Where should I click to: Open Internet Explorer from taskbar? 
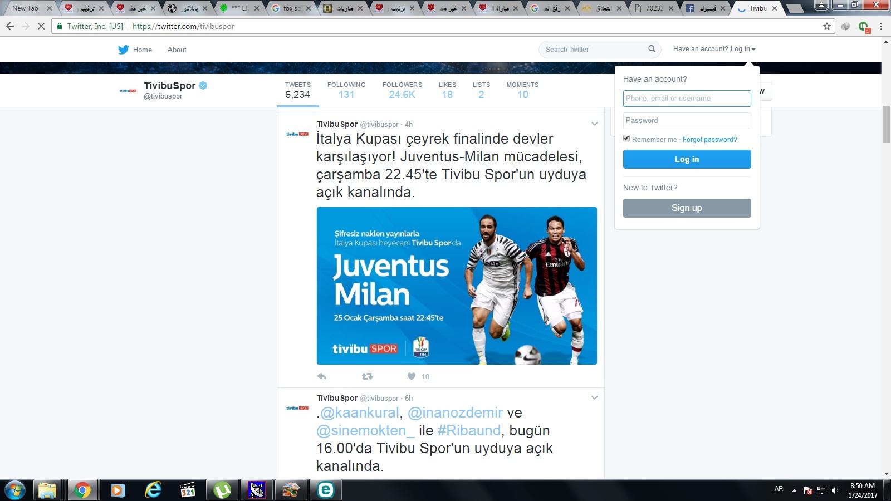point(153,490)
